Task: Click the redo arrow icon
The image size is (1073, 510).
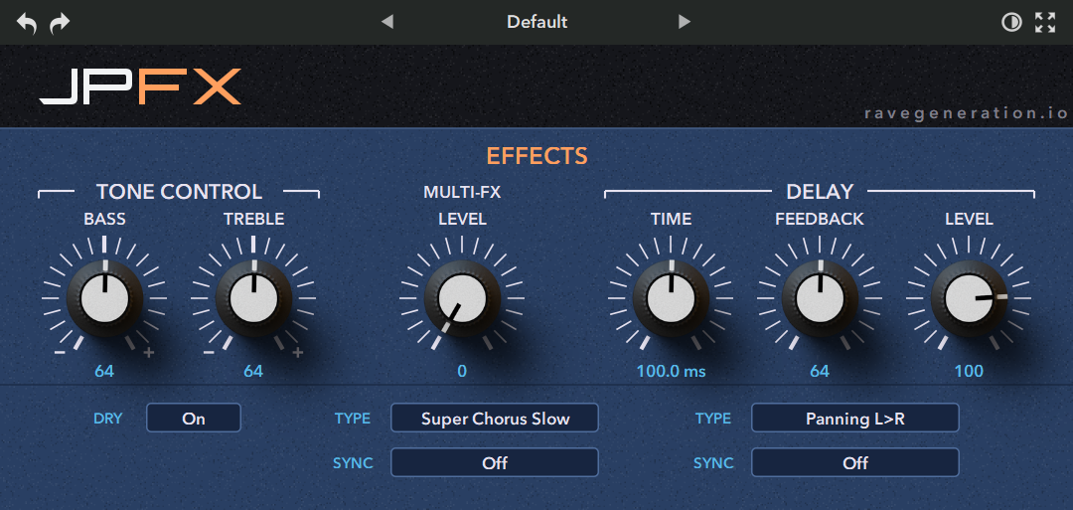Action: click(x=61, y=23)
